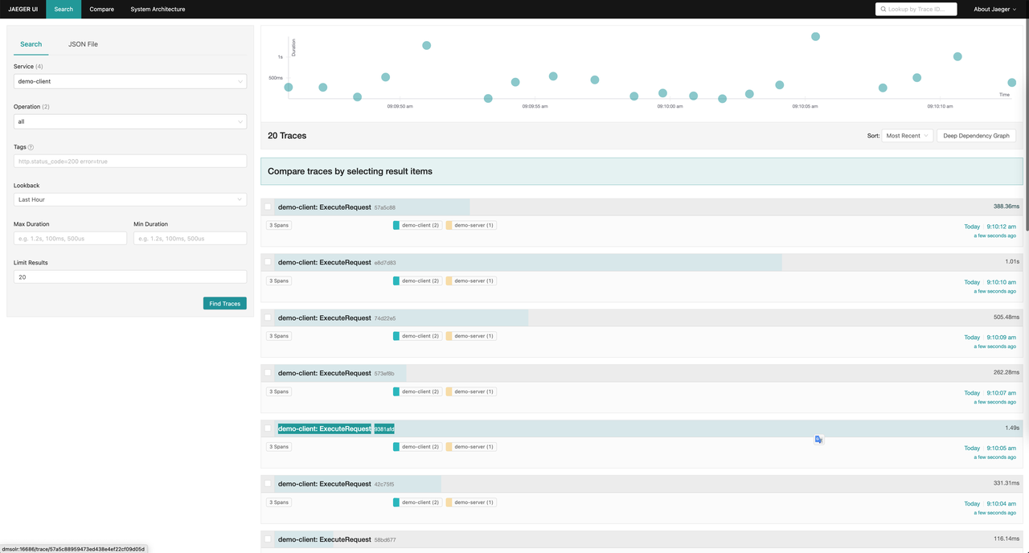Image resolution: width=1029 pixels, height=553 pixels.
Task: Select checkbox for trace 573ef8b
Action: (268, 373)
